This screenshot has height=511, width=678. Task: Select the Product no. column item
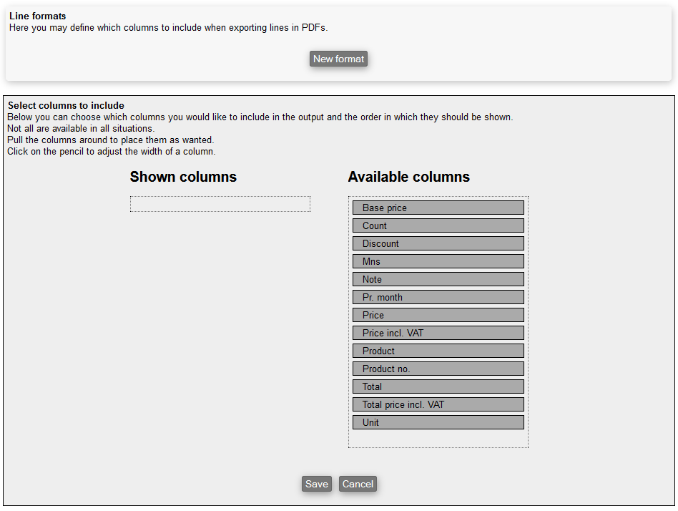[438, 369]
